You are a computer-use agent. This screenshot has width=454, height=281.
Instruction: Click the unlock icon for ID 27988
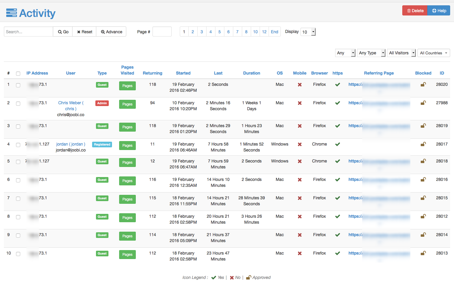[x=423, y=103]
